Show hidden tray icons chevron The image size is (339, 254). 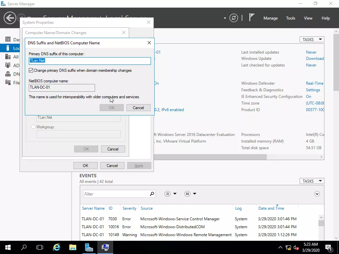(280, 247)
